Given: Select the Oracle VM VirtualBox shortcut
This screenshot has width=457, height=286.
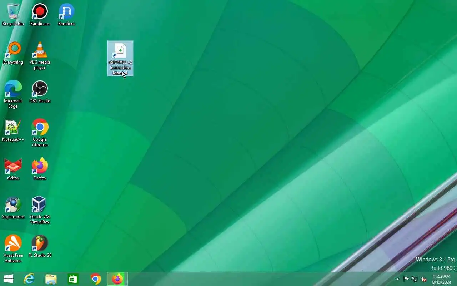Looking at the screenshot, I should click(40, 210).
